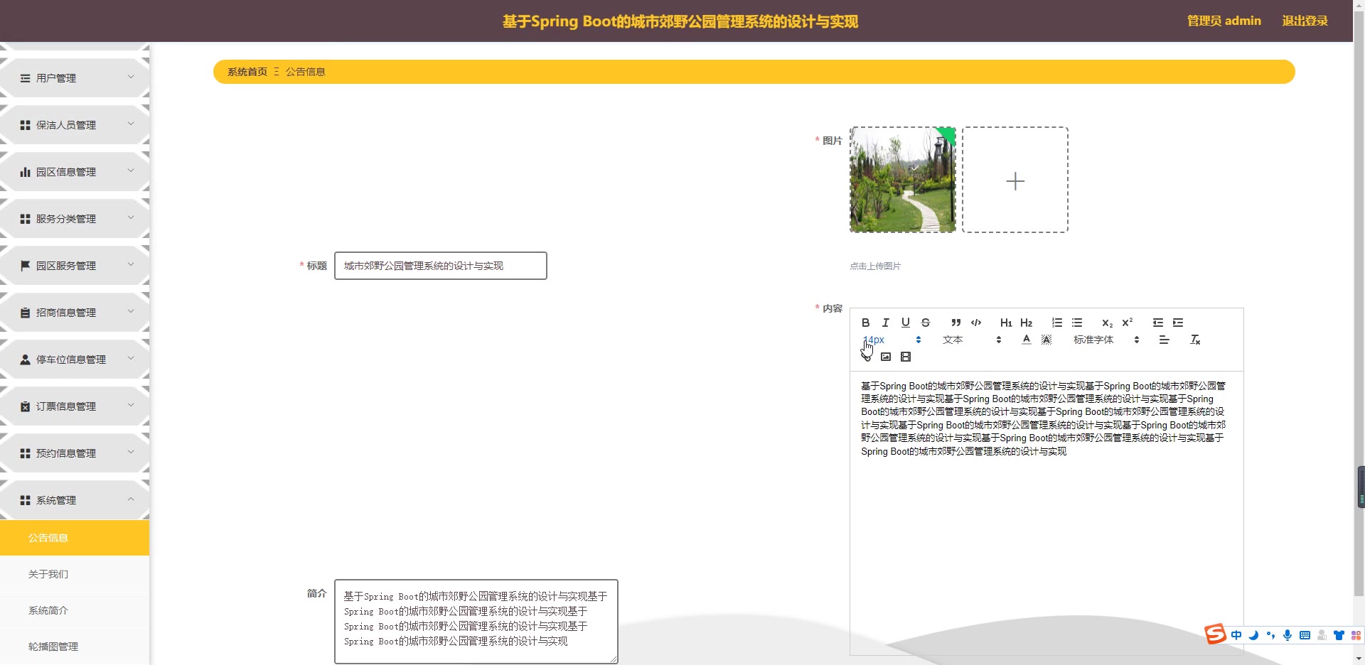
Task: Expand the 预约信息管理 menu
Action: tap(75, 453)
